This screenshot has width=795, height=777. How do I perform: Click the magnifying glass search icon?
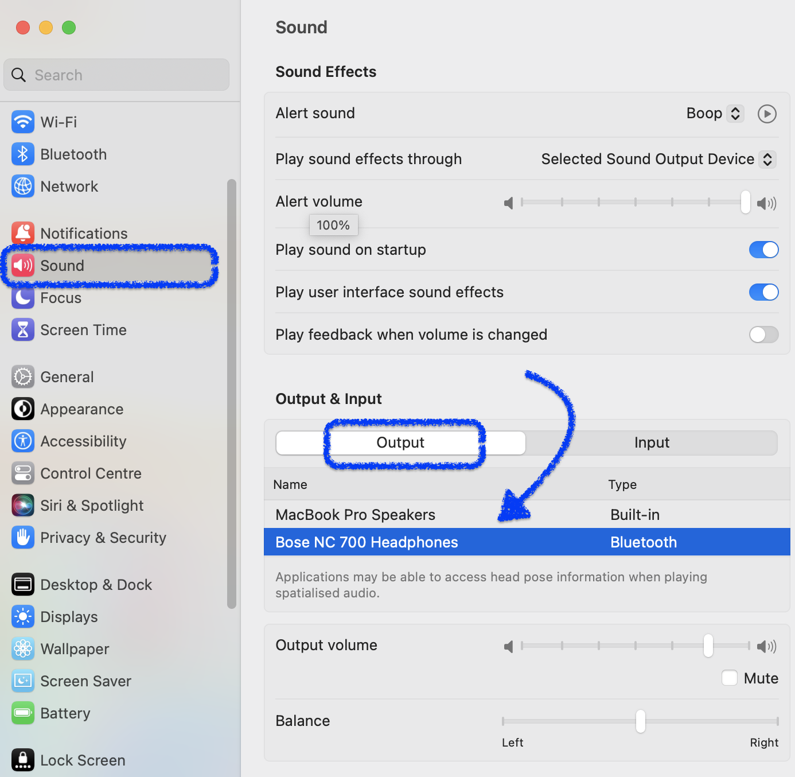tap(19, 75)
